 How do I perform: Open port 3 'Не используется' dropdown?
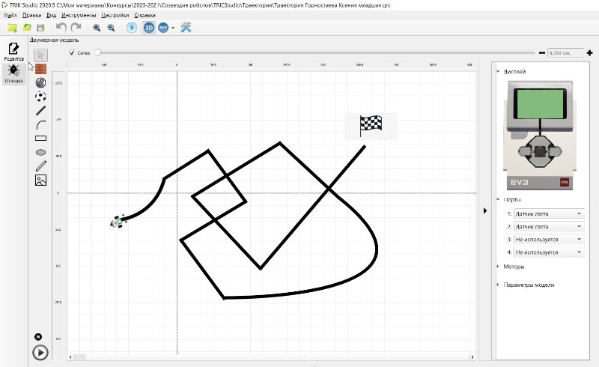pos(547,240)
